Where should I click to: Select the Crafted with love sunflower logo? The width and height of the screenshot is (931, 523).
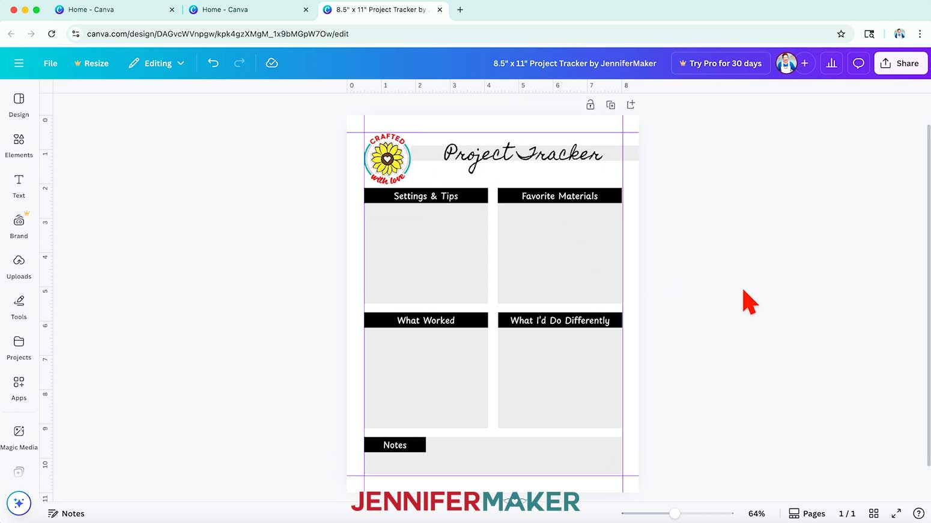coord(387,159)
